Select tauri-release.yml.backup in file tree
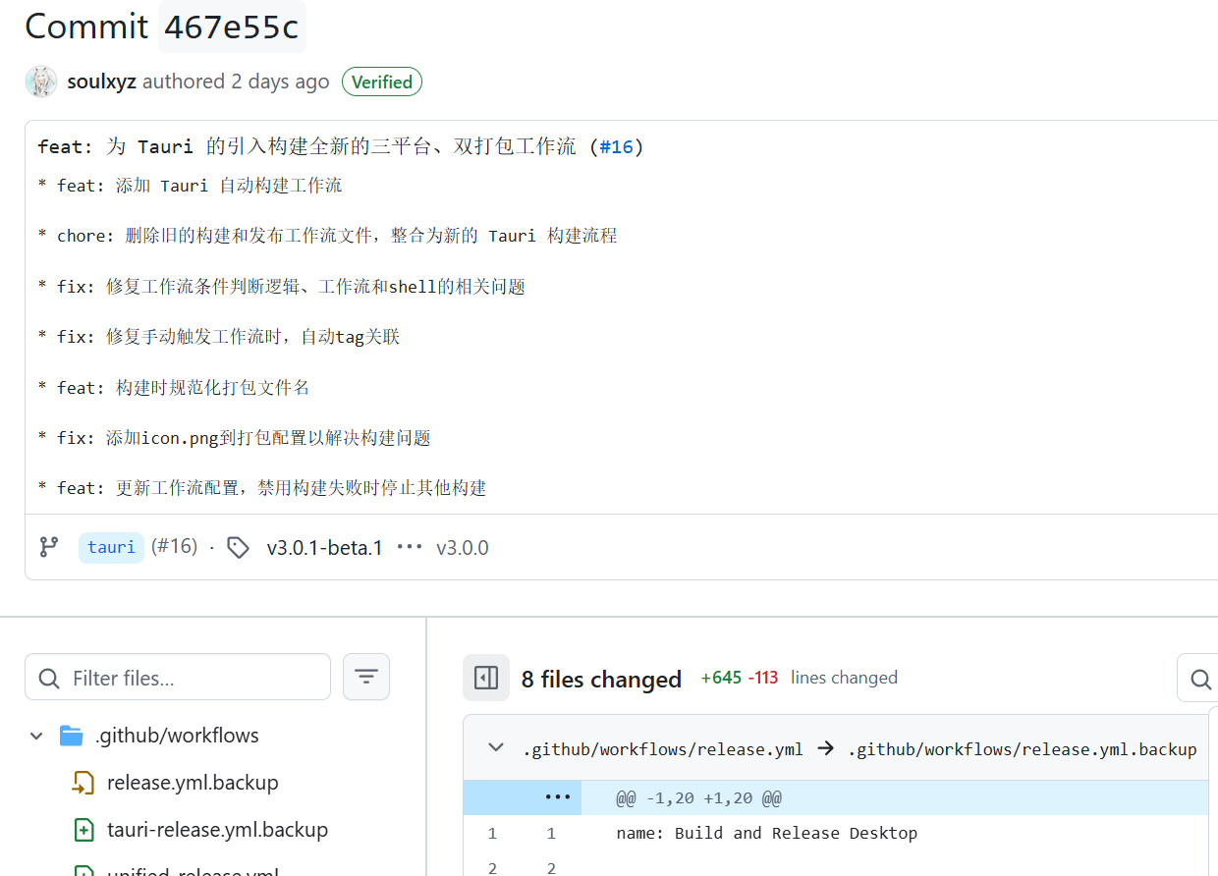This screenshot has width=1218, height=876. 217,830
